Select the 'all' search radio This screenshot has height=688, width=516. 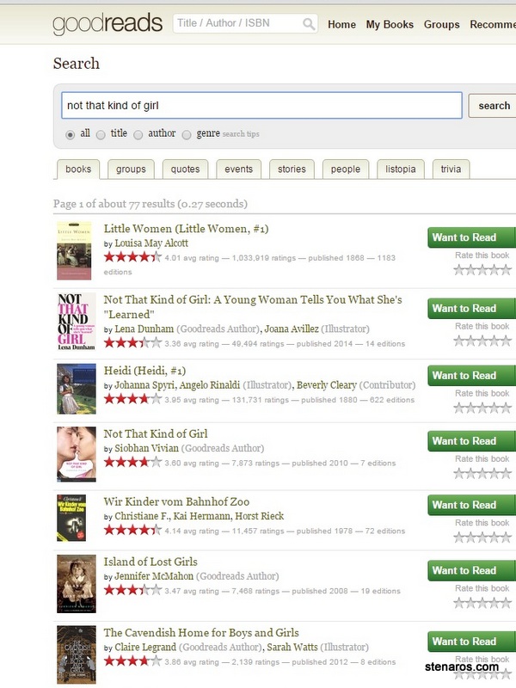pyautogui.click(x=71, y=135)
